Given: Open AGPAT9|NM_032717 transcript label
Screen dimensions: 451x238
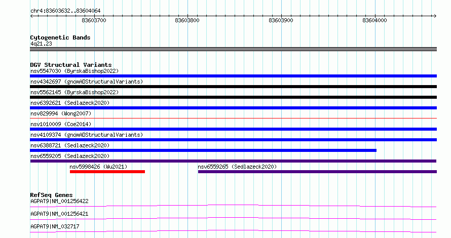Looking at the screenshot, I should (x=55, y=226).
